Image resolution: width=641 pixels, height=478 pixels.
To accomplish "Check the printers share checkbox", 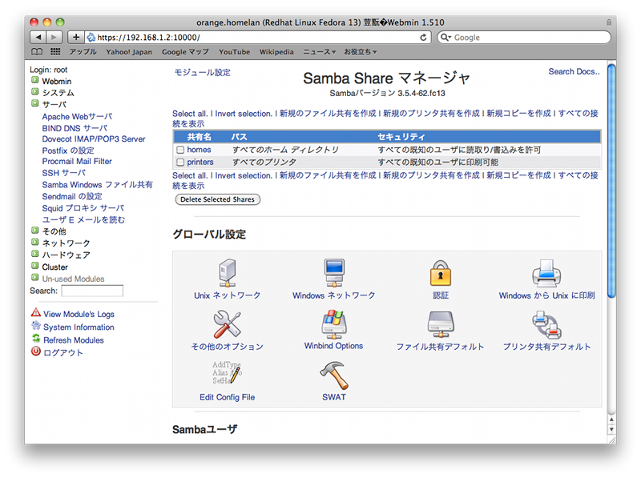I will (x=180, y=163).
